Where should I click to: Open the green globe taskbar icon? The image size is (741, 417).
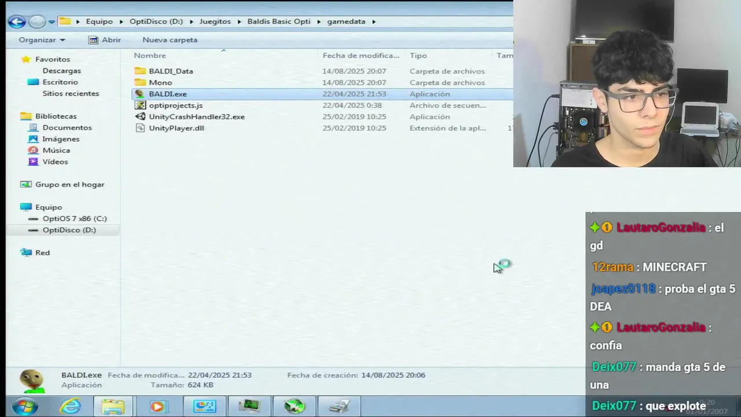(x=294, y=407)
